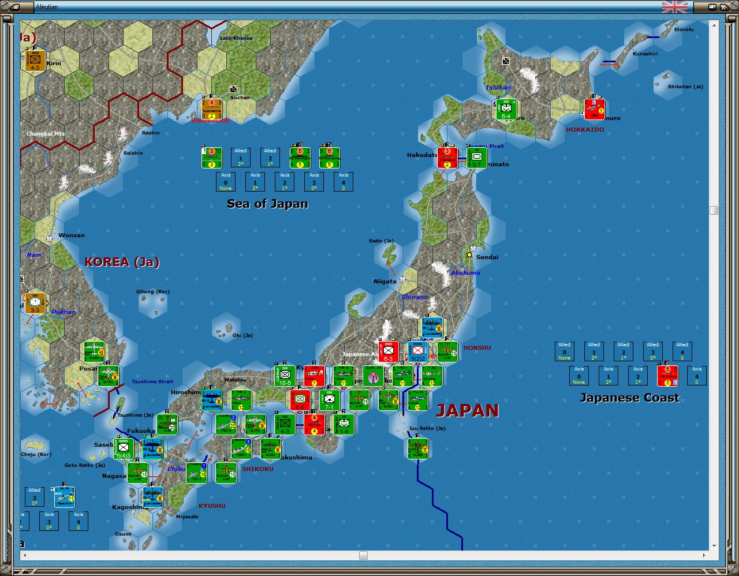Select Axis 0 box in Sea of Japan
This screenshot has width=739, height=576.
226,182
